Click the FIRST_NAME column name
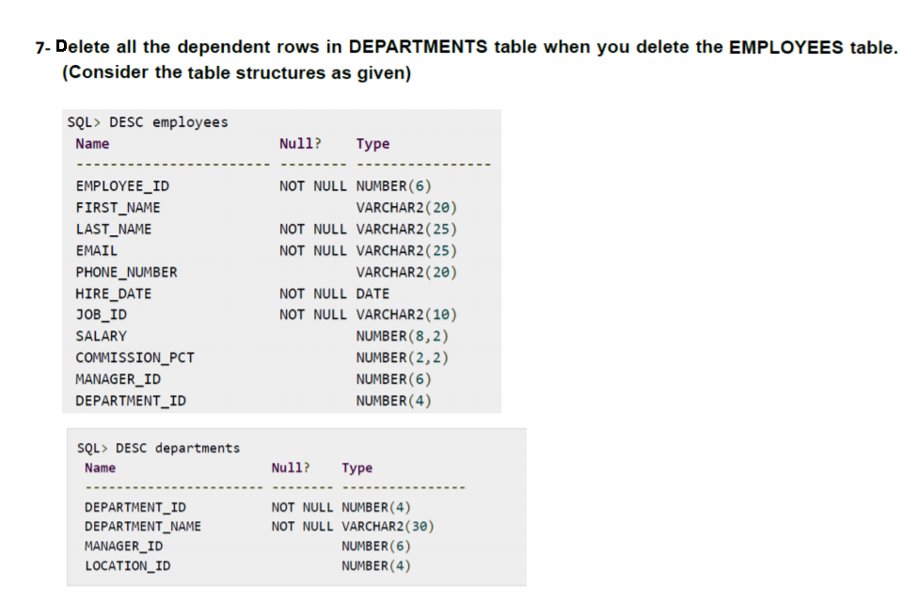This screenshot has height=603, width=919. tap(118, 208)
